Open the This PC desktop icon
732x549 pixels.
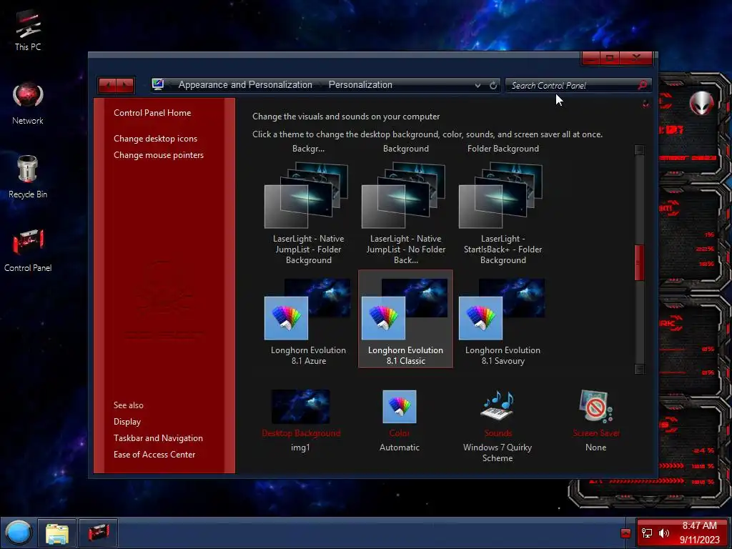click(x=28, y=31)
